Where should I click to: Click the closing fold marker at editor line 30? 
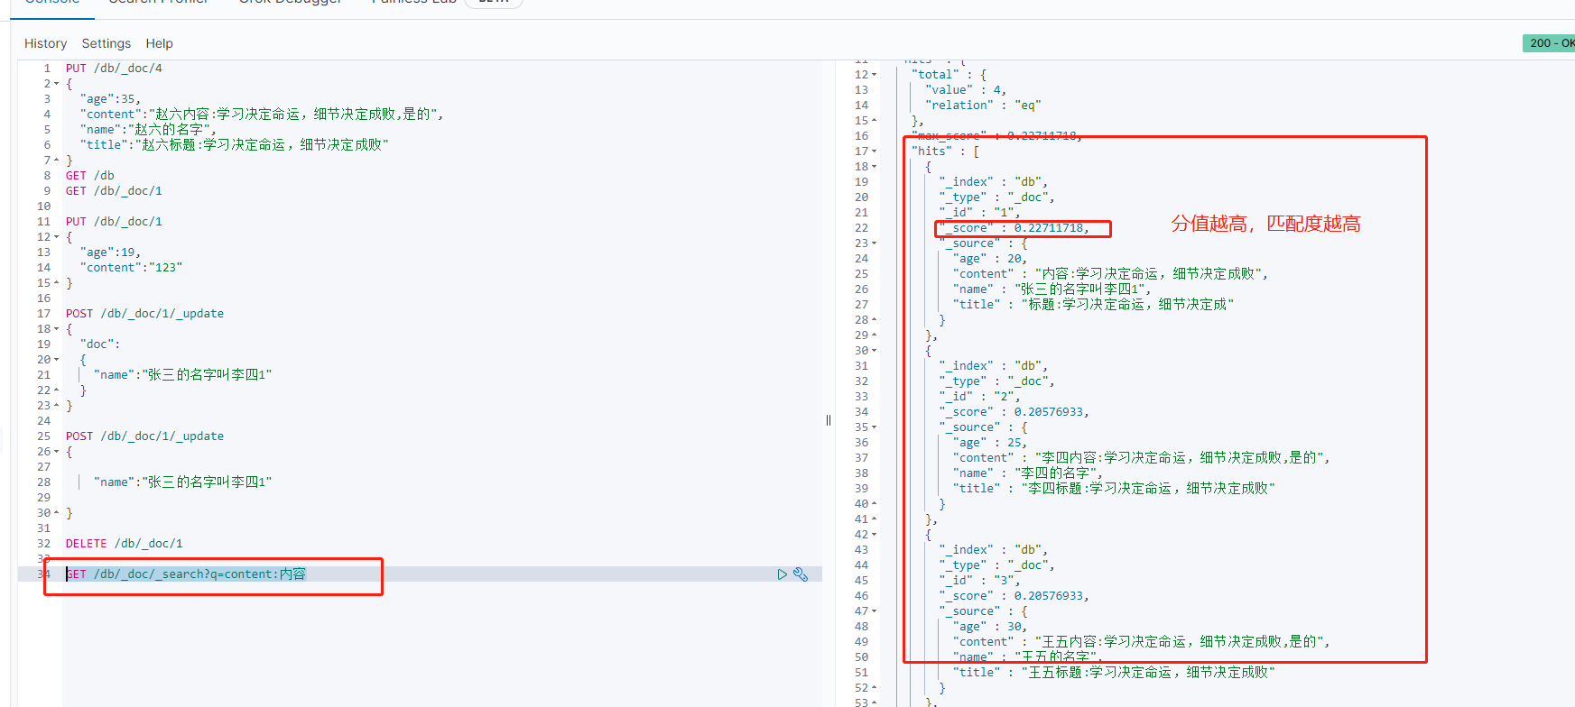pyautogui.click(x=56, y=513)
